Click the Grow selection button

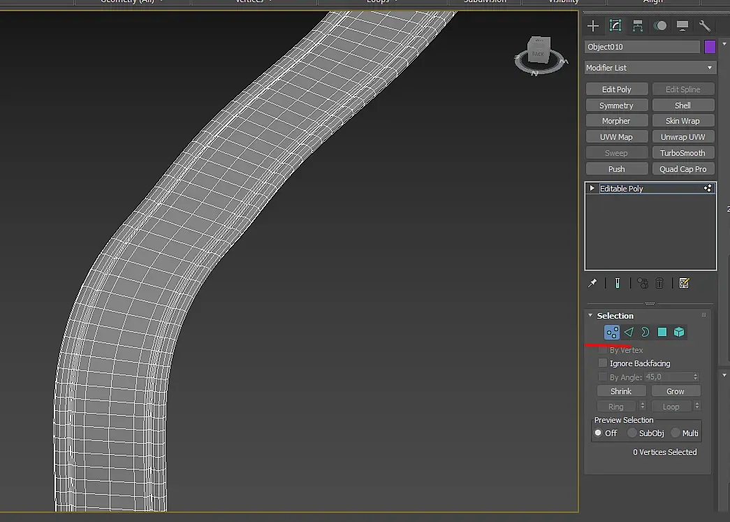[675, 391]
